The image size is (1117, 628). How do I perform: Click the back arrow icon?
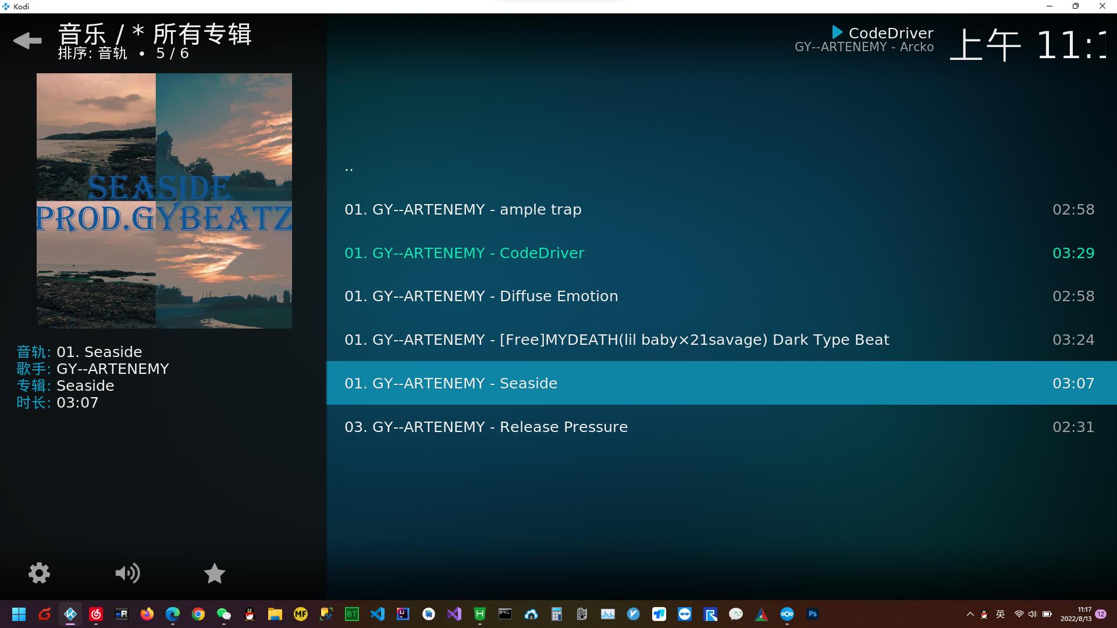27,41
